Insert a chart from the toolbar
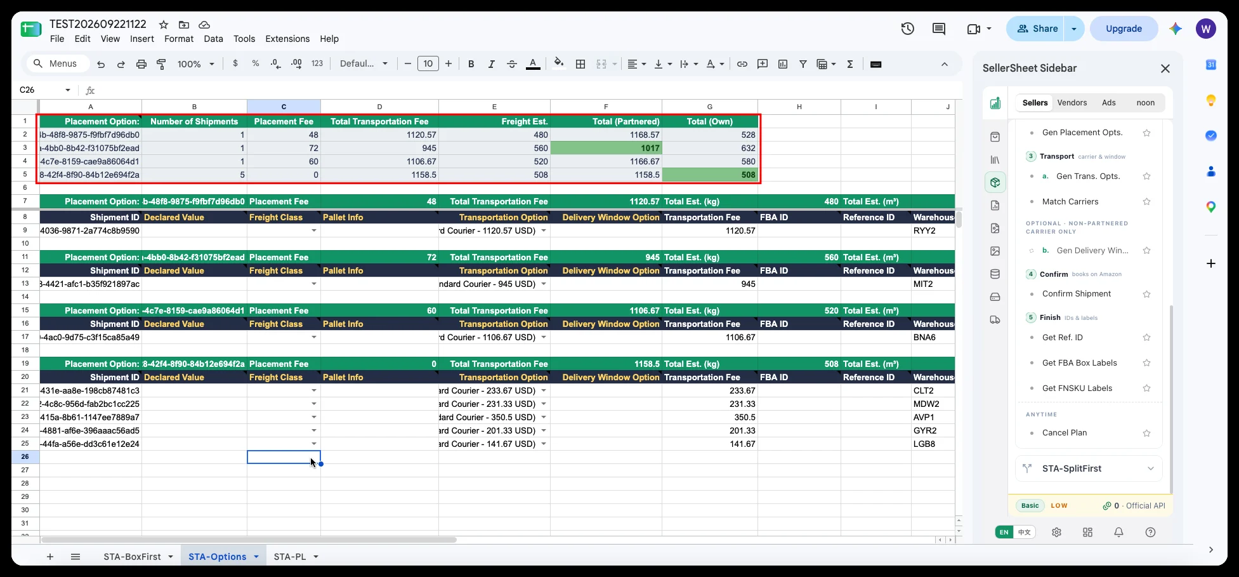This screenshot has height=577, width=1239. tap(783, 64)
